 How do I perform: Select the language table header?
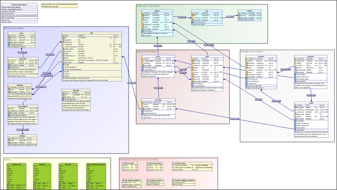click(x=20, y=85)
